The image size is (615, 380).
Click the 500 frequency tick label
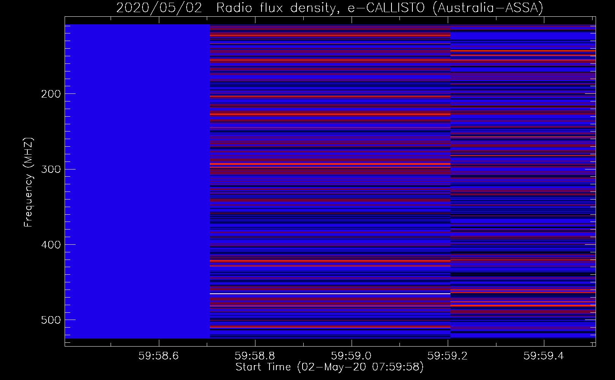tap(51, 320)
